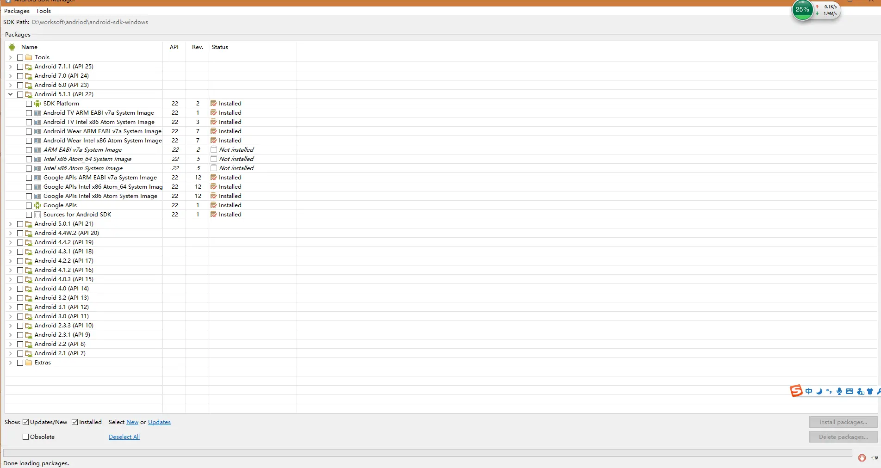Click Google APIs ARM EABI v7a image icon
881x468 pixels.
37,178
